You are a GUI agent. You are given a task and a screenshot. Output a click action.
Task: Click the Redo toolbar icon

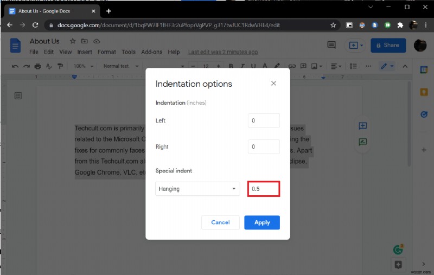[27, 66]
